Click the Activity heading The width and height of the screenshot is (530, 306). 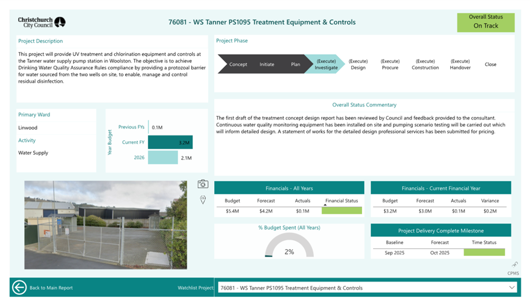pyautogui.click(x=27, y=140)
